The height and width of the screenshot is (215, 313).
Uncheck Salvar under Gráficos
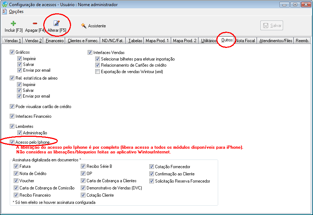point(19,64)
